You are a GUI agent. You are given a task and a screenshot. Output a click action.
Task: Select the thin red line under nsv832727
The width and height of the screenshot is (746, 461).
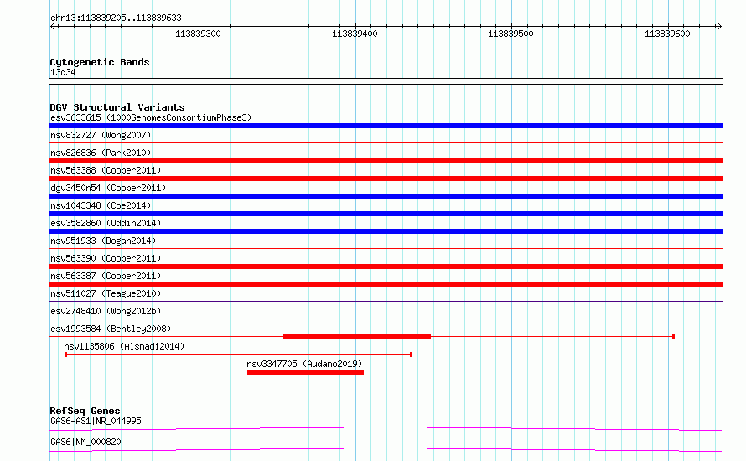386,142
